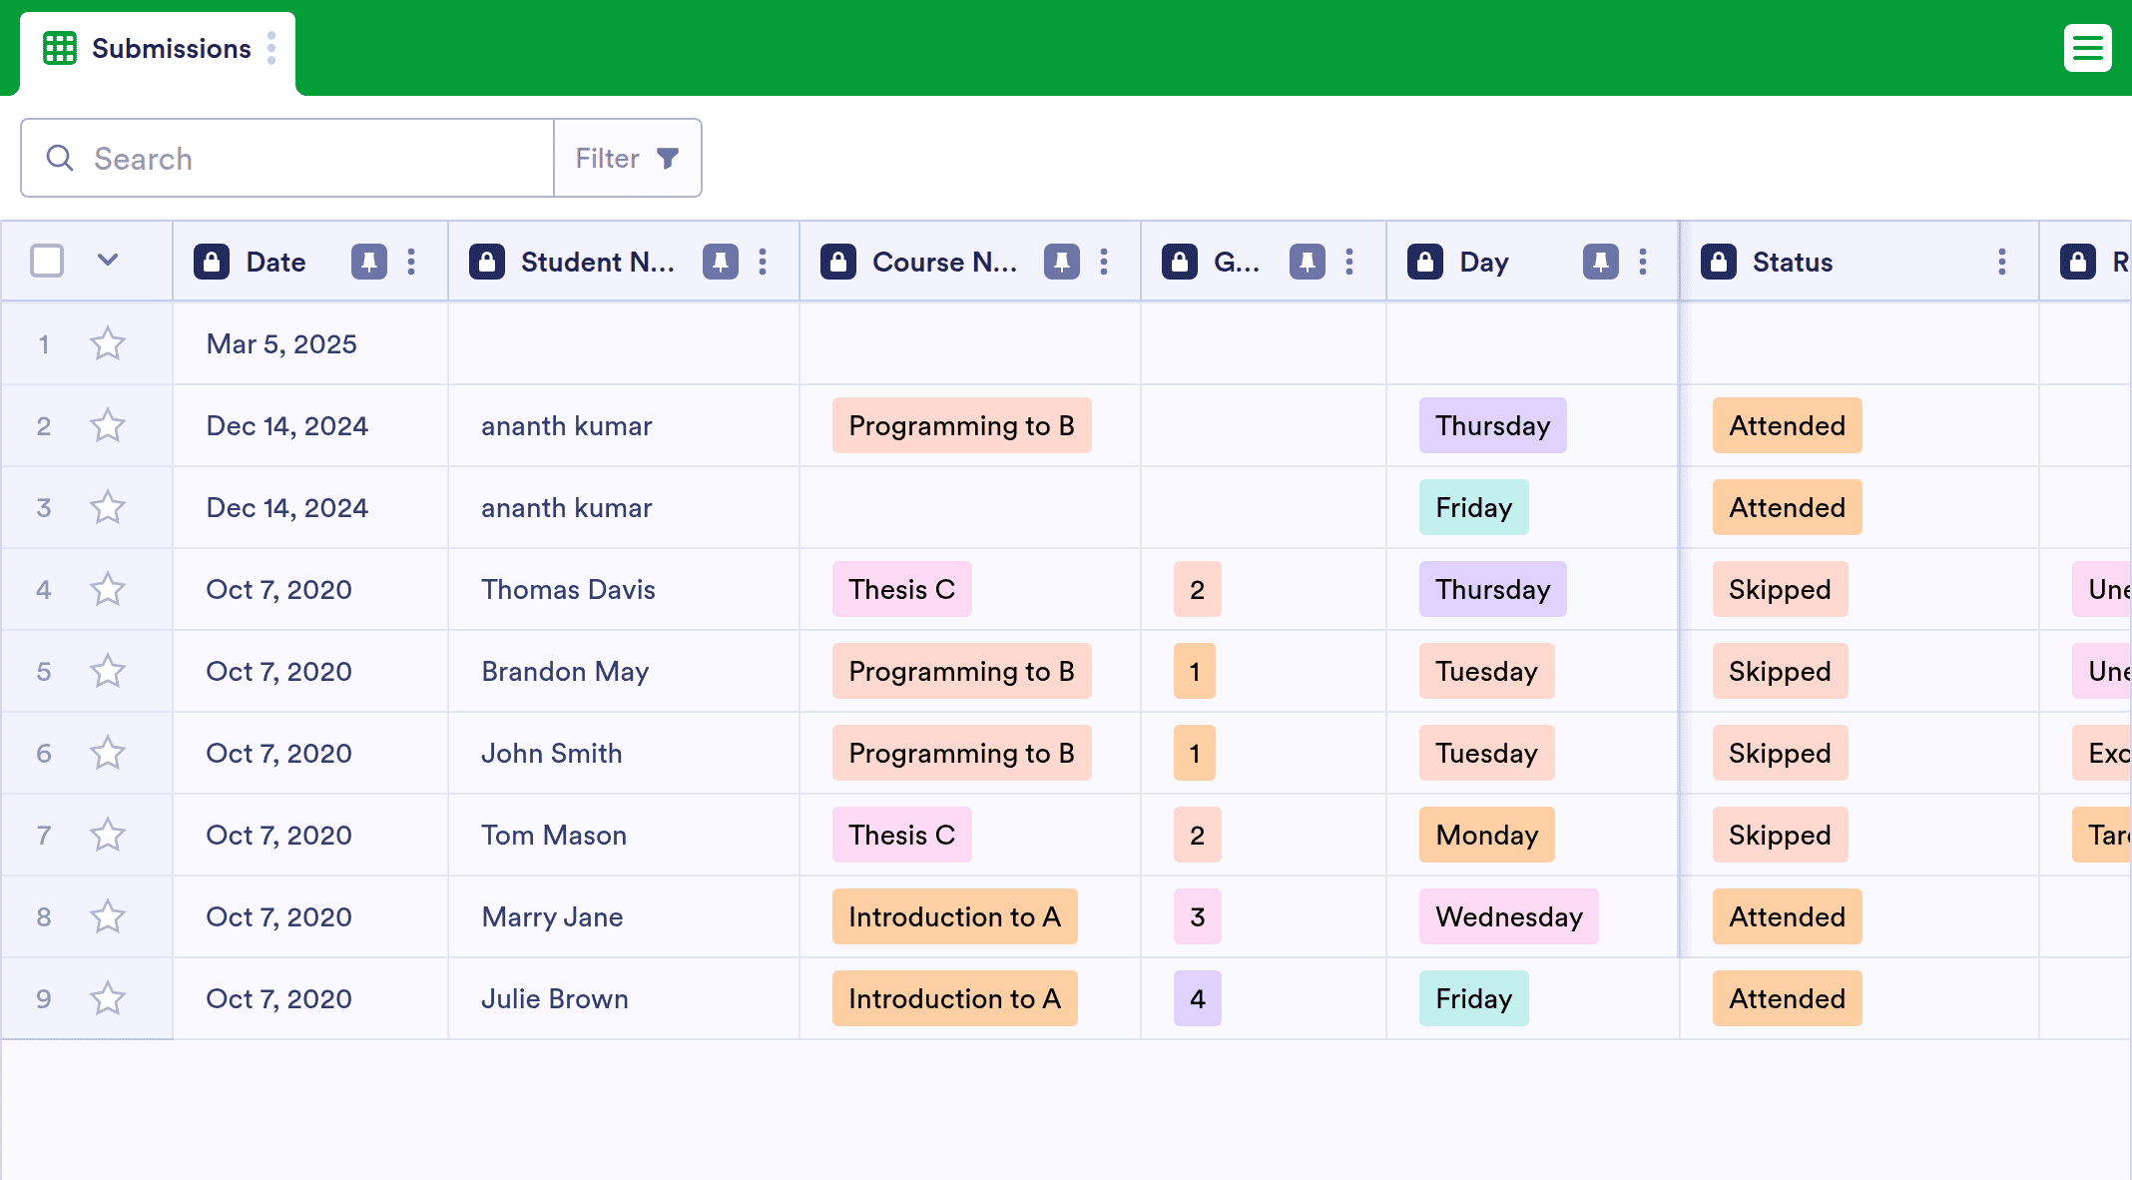
Task: Tick the select-all checkbox in header
Action: (x=47, y=261)
